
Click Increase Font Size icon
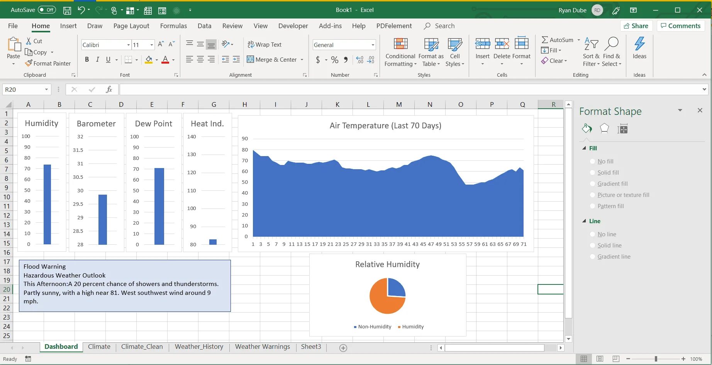pos(161,44)
